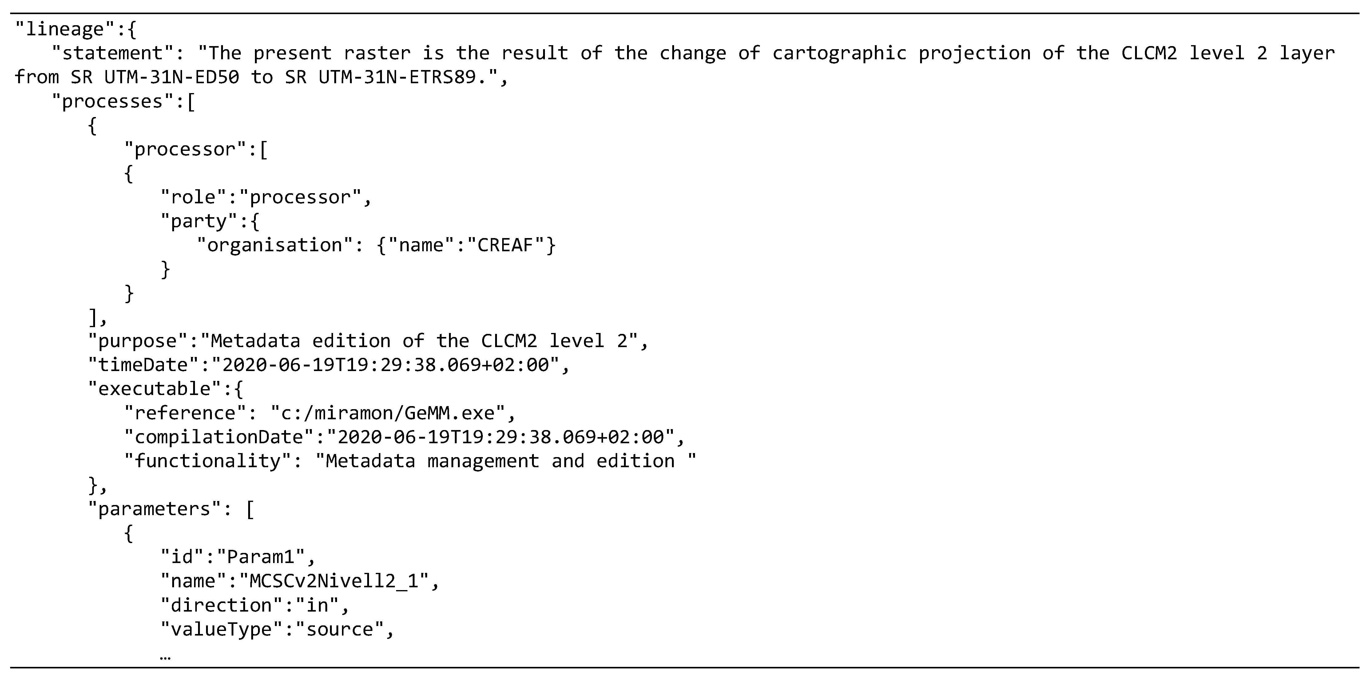Viewport: 1370px width, 681px height.
Task: Click the "role":"processor" line
Action: 266,197
